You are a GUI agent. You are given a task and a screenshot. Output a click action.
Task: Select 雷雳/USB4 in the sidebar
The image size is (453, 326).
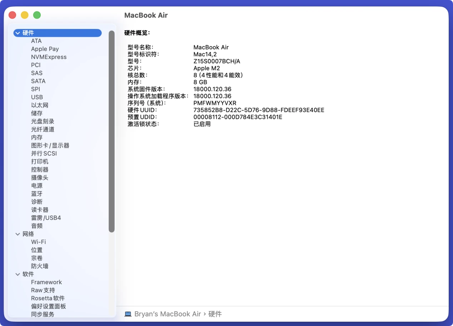click(46, 218)
